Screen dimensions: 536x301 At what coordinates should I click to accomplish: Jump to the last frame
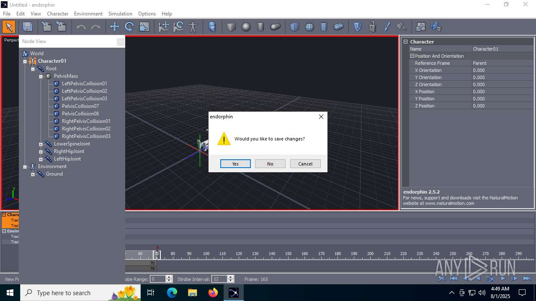pyautogui.click(x=527, y=278)
